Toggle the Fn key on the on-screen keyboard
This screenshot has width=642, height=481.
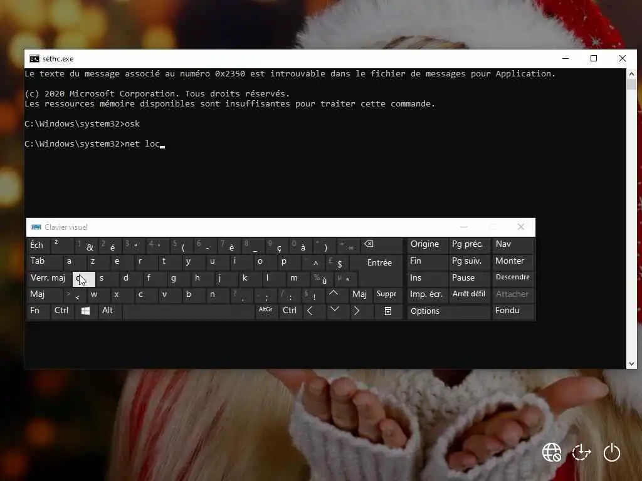pos(38,311)
